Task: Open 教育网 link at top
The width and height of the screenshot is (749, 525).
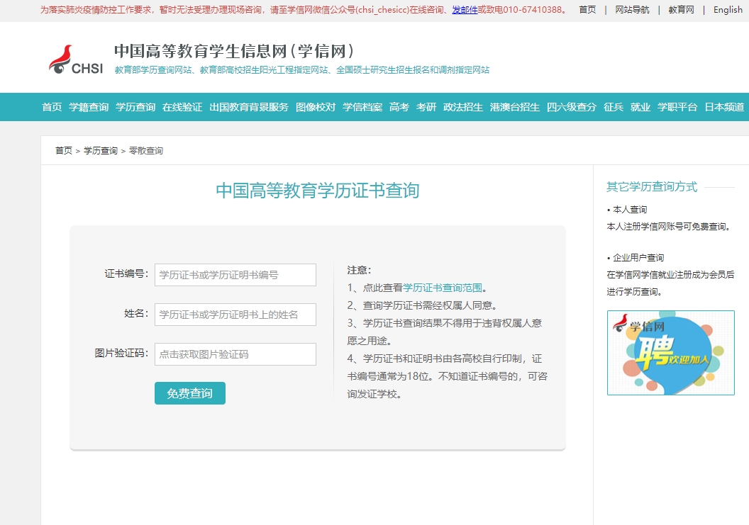Action: click(681, 9)
